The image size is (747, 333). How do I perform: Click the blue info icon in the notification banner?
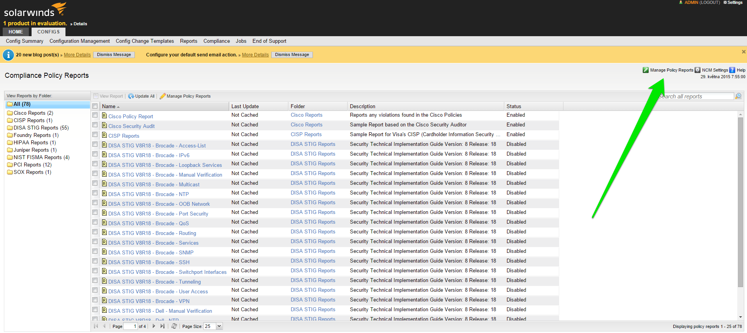click(x=8, y=55)
